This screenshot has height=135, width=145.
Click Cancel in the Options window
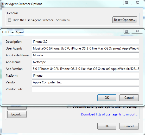click(129, 126)
